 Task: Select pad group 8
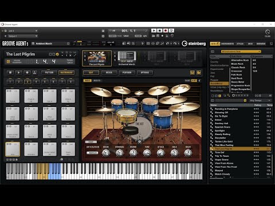pyautogui.click(x=70, y=82)
